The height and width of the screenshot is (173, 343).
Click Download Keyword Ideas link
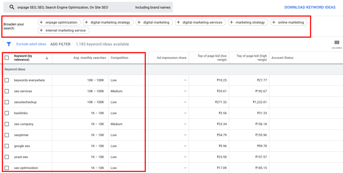click(310, 7)
